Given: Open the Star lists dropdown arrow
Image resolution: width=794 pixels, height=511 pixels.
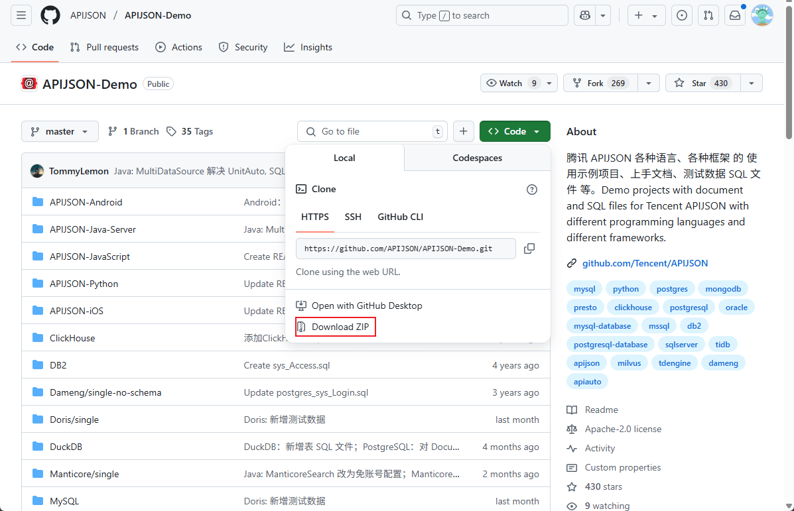Looking at the screenshot, I should (x=751, y=83).
